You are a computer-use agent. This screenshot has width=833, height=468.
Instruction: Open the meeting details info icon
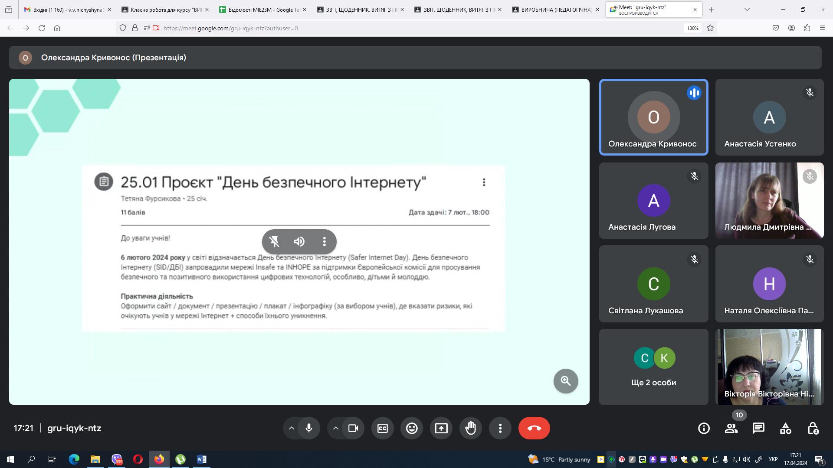(x=704, y=428)
